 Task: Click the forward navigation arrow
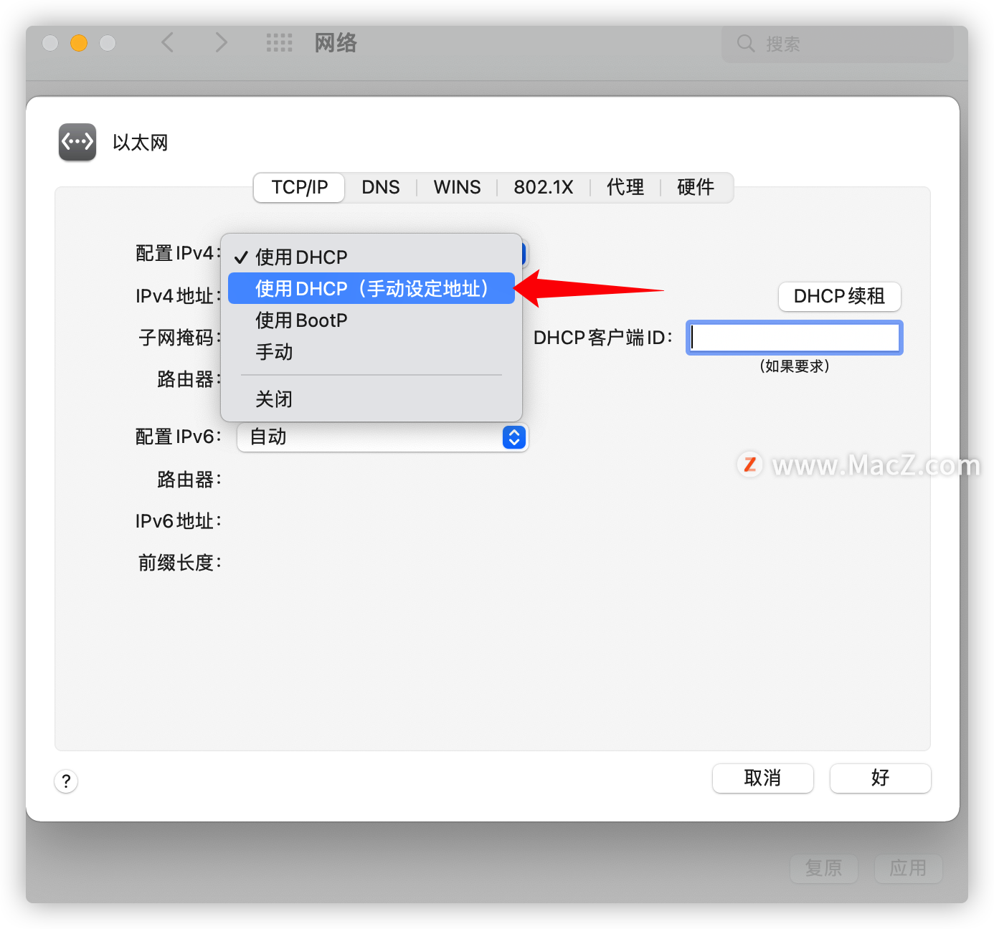(x=221, y=43)
